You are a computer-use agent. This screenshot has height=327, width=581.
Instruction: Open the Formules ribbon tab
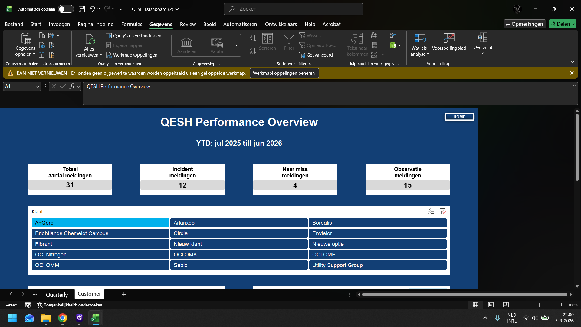coord(132,24)
